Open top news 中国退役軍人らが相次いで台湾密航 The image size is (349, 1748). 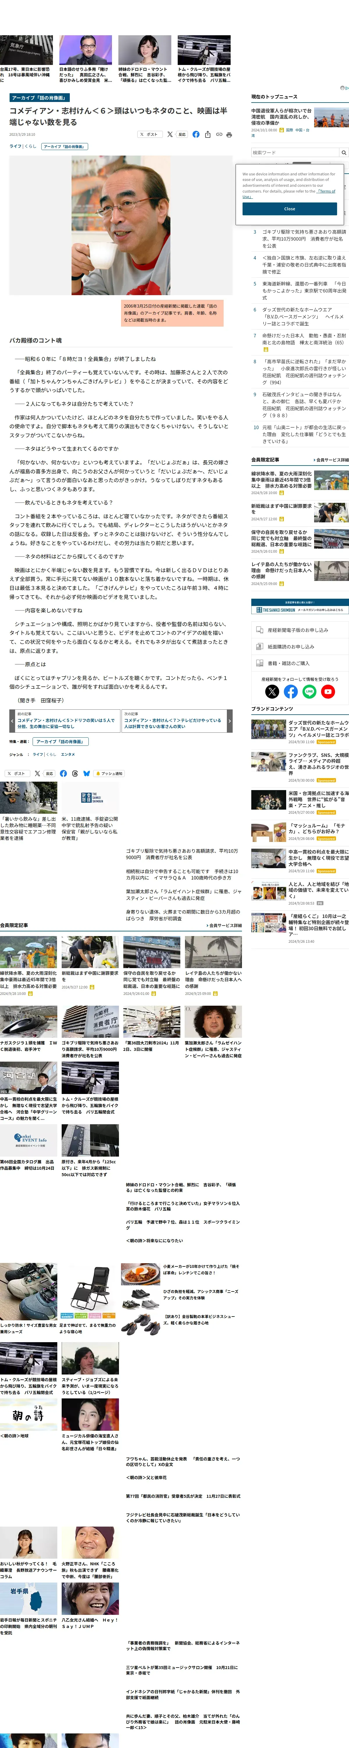(282, 117)
